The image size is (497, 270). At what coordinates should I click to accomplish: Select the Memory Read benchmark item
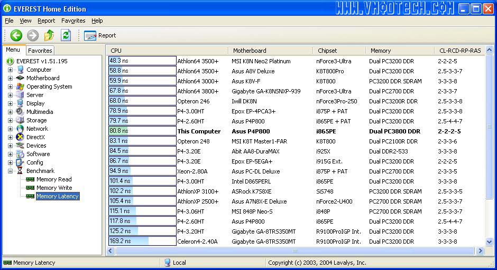pyautogui.click(x=54, y=179)
